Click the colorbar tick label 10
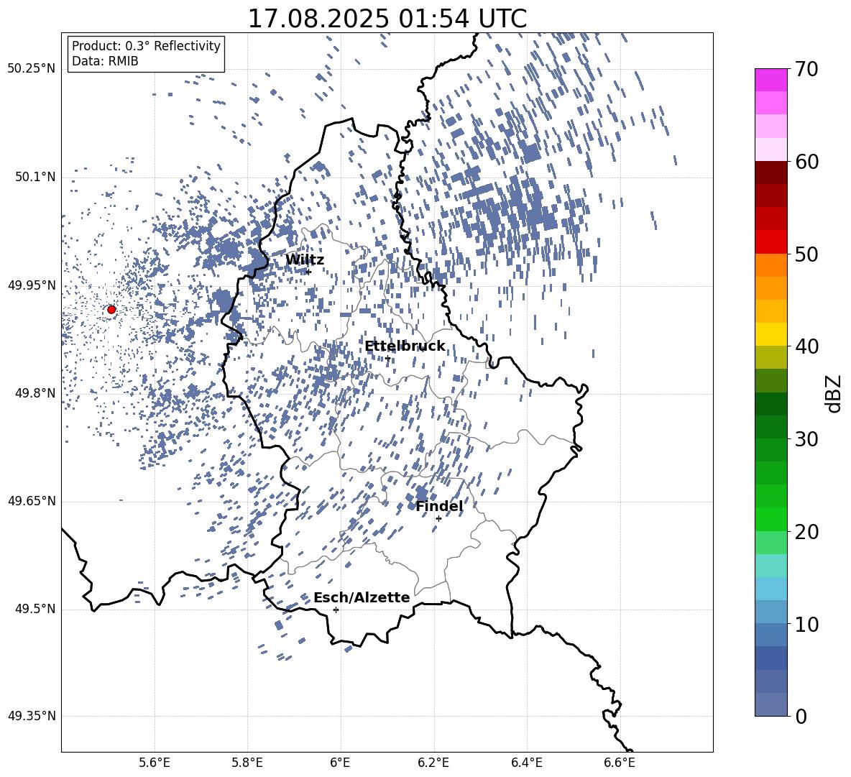Viewport: 851px width, 777px height. point(806,625)
